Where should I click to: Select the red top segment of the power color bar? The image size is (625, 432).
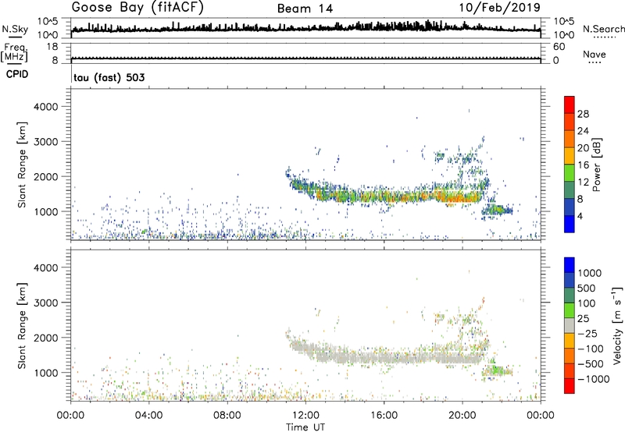pyautogui.click(x=570, y=104)
